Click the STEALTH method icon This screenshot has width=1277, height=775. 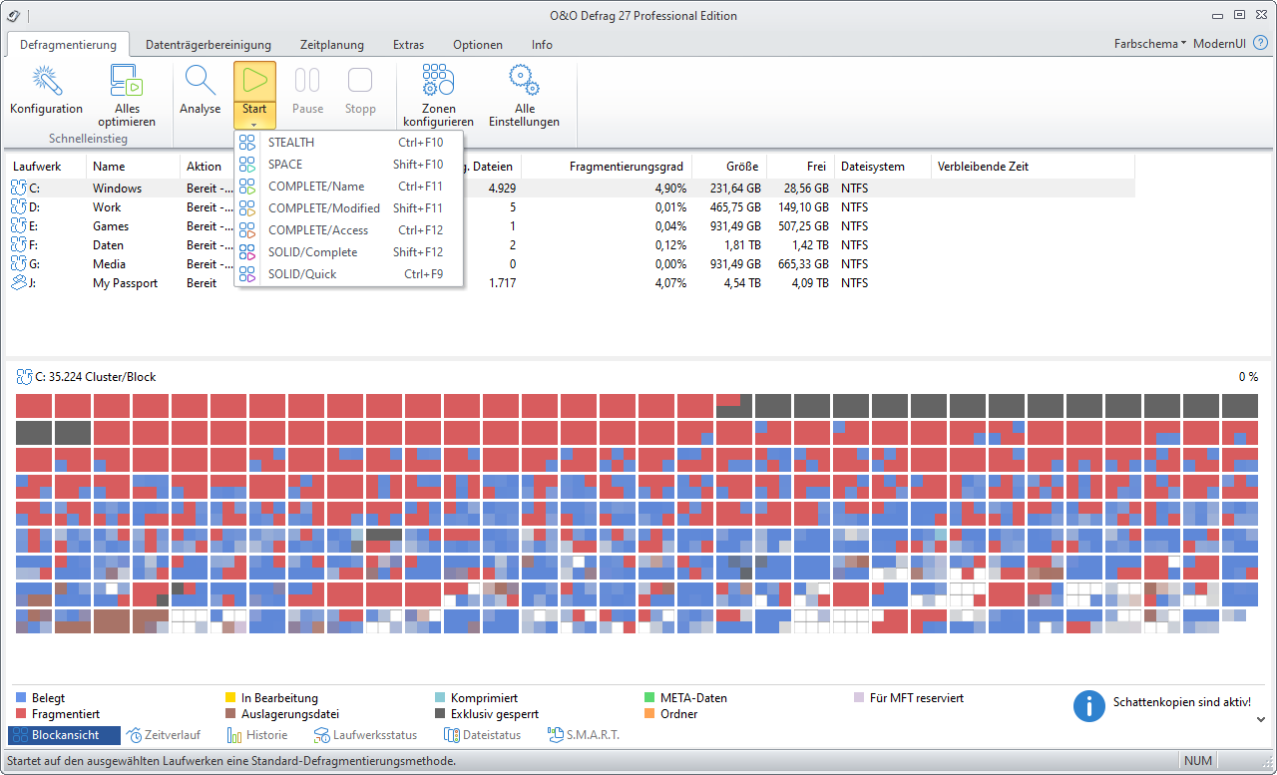click(247, 143)
